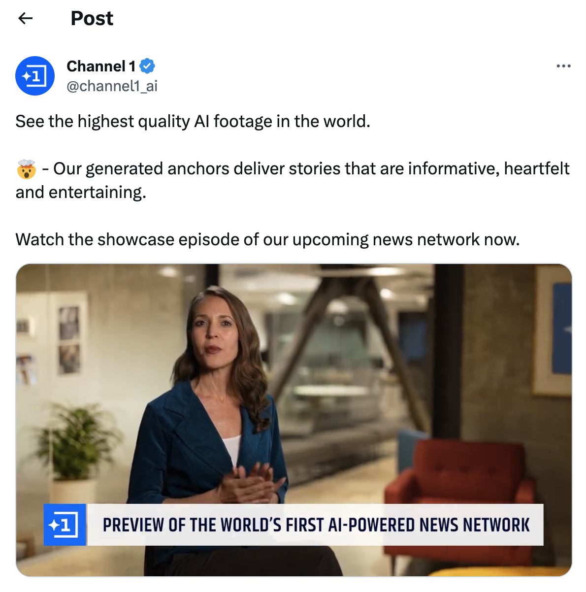Go back using the left arrow

[25, 19]
